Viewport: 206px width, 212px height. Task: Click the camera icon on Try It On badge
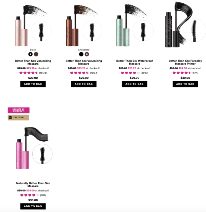tap(10, 117)
